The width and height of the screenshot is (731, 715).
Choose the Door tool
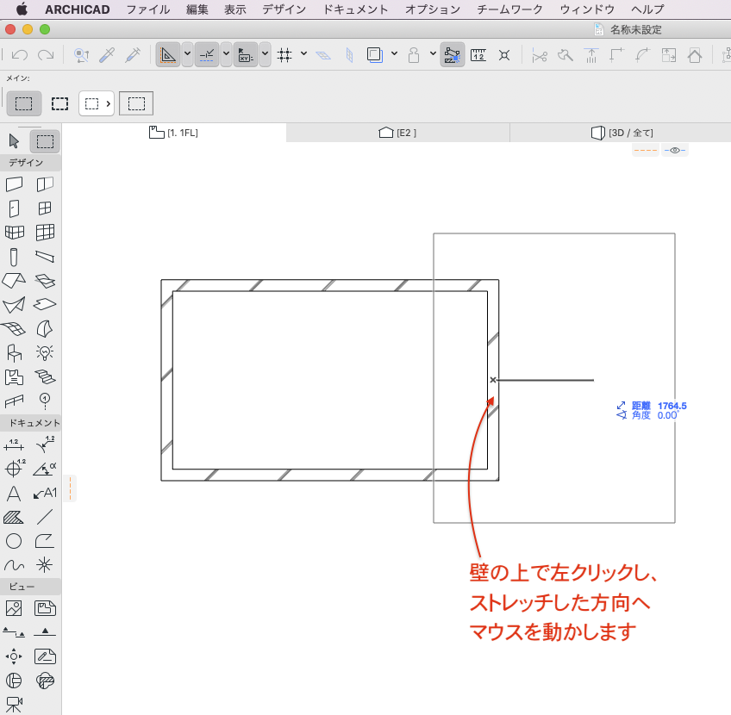pos(14,208)
